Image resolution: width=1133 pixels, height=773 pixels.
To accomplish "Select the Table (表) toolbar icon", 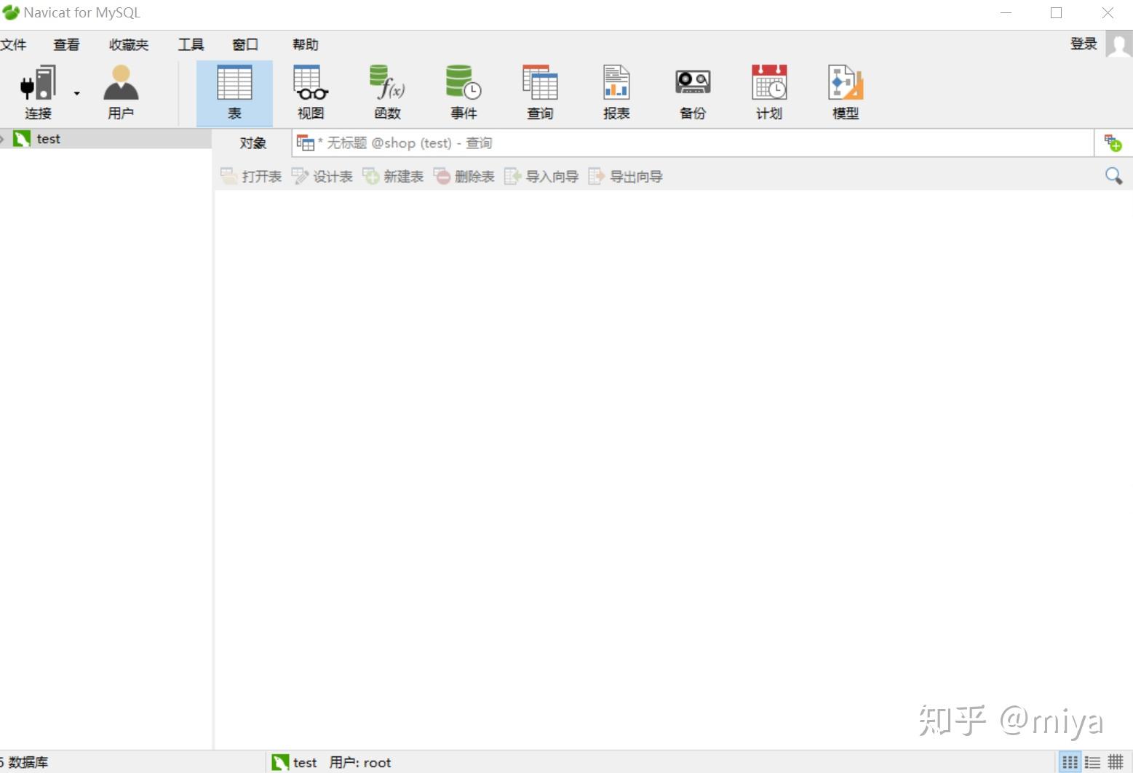I will (234, 92).
